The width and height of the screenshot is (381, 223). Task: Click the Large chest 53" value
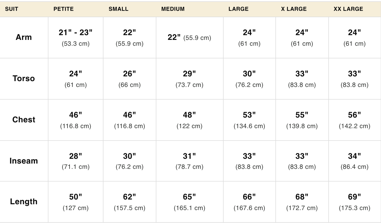[x=249, y=115]
